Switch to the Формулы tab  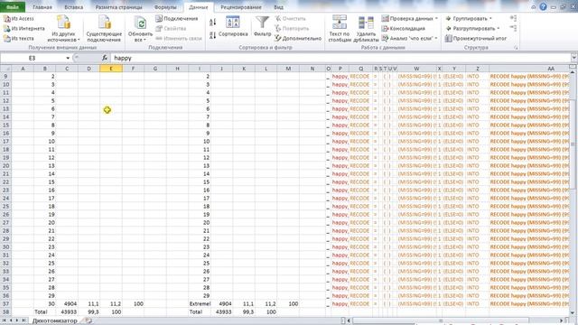pos(165,7)
